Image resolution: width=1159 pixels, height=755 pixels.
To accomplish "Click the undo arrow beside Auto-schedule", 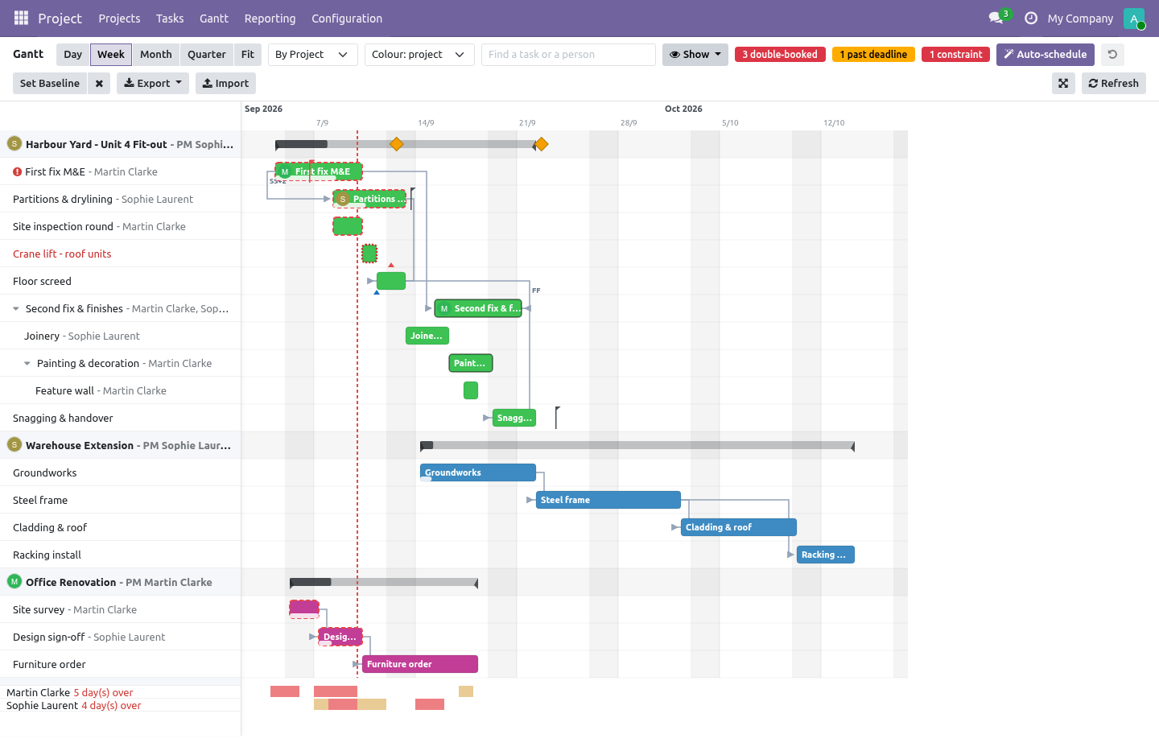I will click(1112, 55).
